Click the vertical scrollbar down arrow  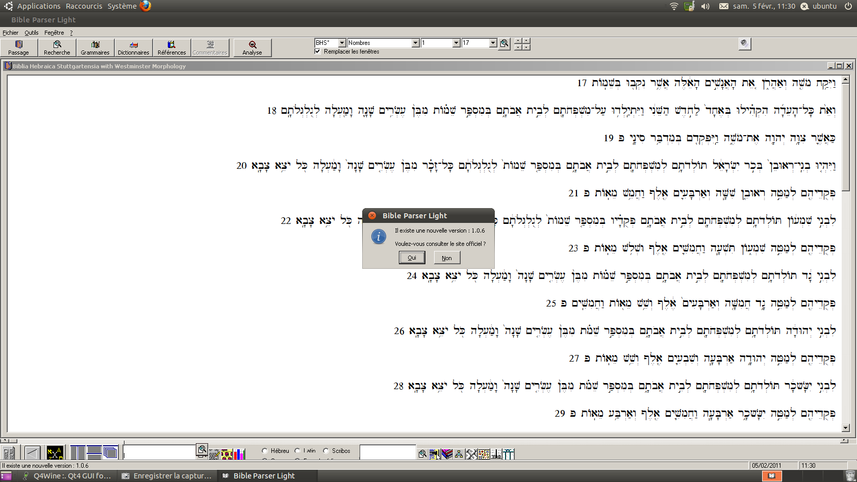point(846,428)
